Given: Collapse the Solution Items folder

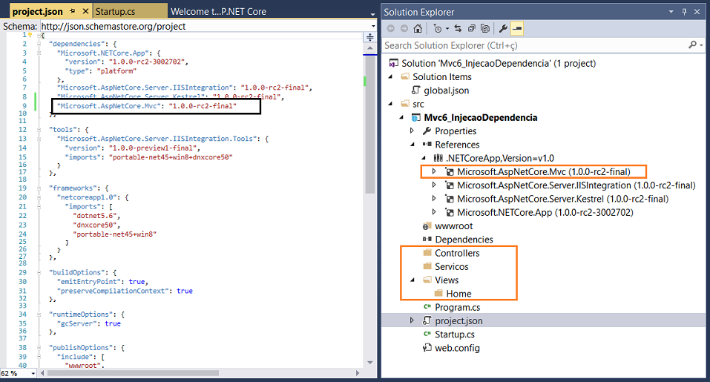Looking at the screenshot, I should [x=391, y=76].
